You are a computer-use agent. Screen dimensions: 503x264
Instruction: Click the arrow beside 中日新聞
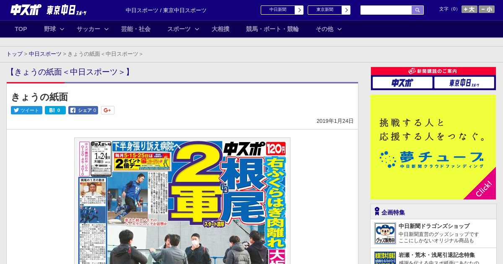(x=299, y=10)
